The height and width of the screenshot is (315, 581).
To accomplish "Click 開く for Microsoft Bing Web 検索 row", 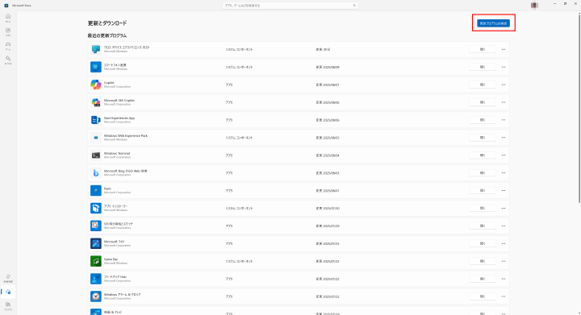I will tap(483, 173).
